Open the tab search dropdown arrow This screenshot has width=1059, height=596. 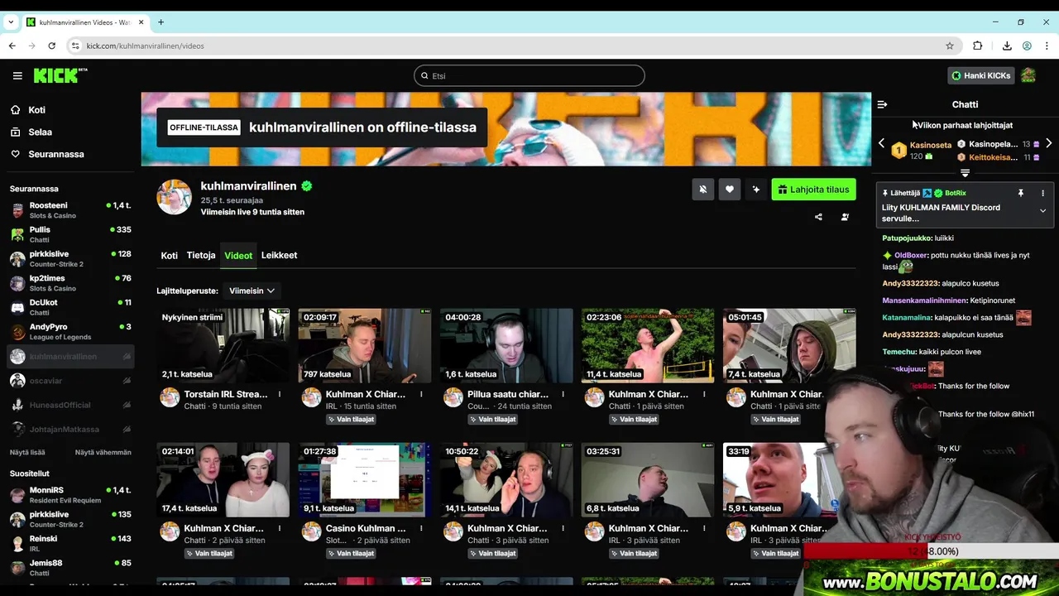(12, 22)
